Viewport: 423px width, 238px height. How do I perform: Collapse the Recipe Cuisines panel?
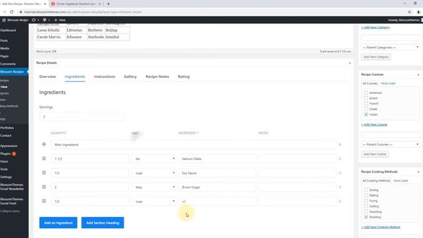[x=418, y=75]
